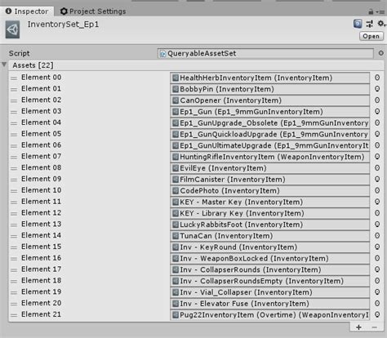Open the object picker for KEY - Master Key
Screen dimensions: 387x338
pyautogui.click(x=377, y=202)
